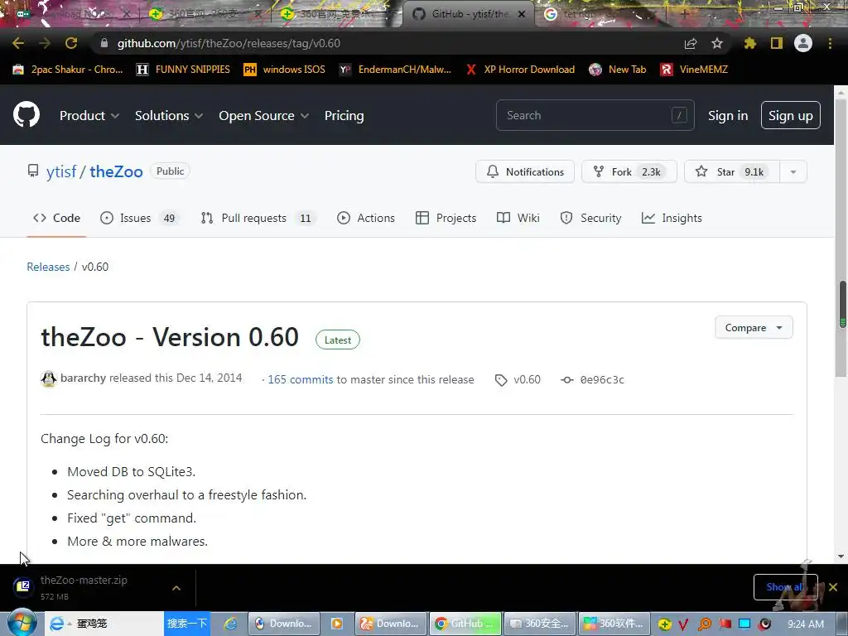Close the downloads bar with the X

point(833,587)
